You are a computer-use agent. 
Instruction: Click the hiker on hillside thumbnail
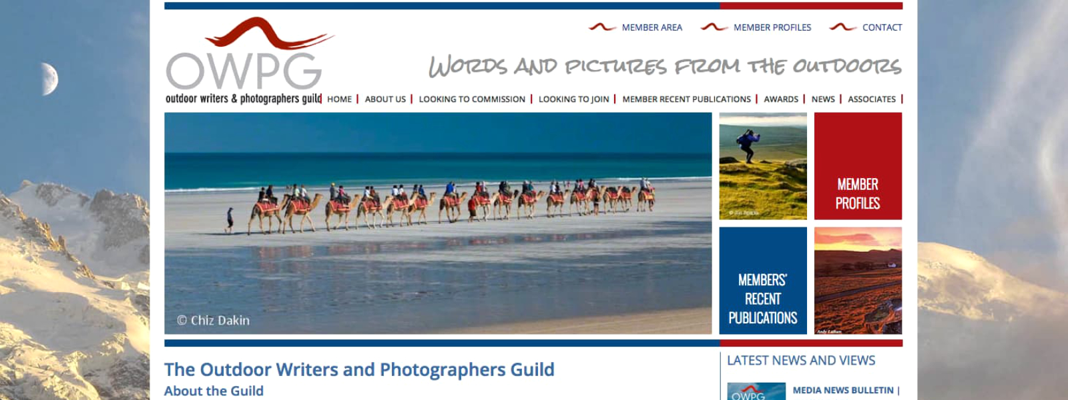(x=763, y=166)
